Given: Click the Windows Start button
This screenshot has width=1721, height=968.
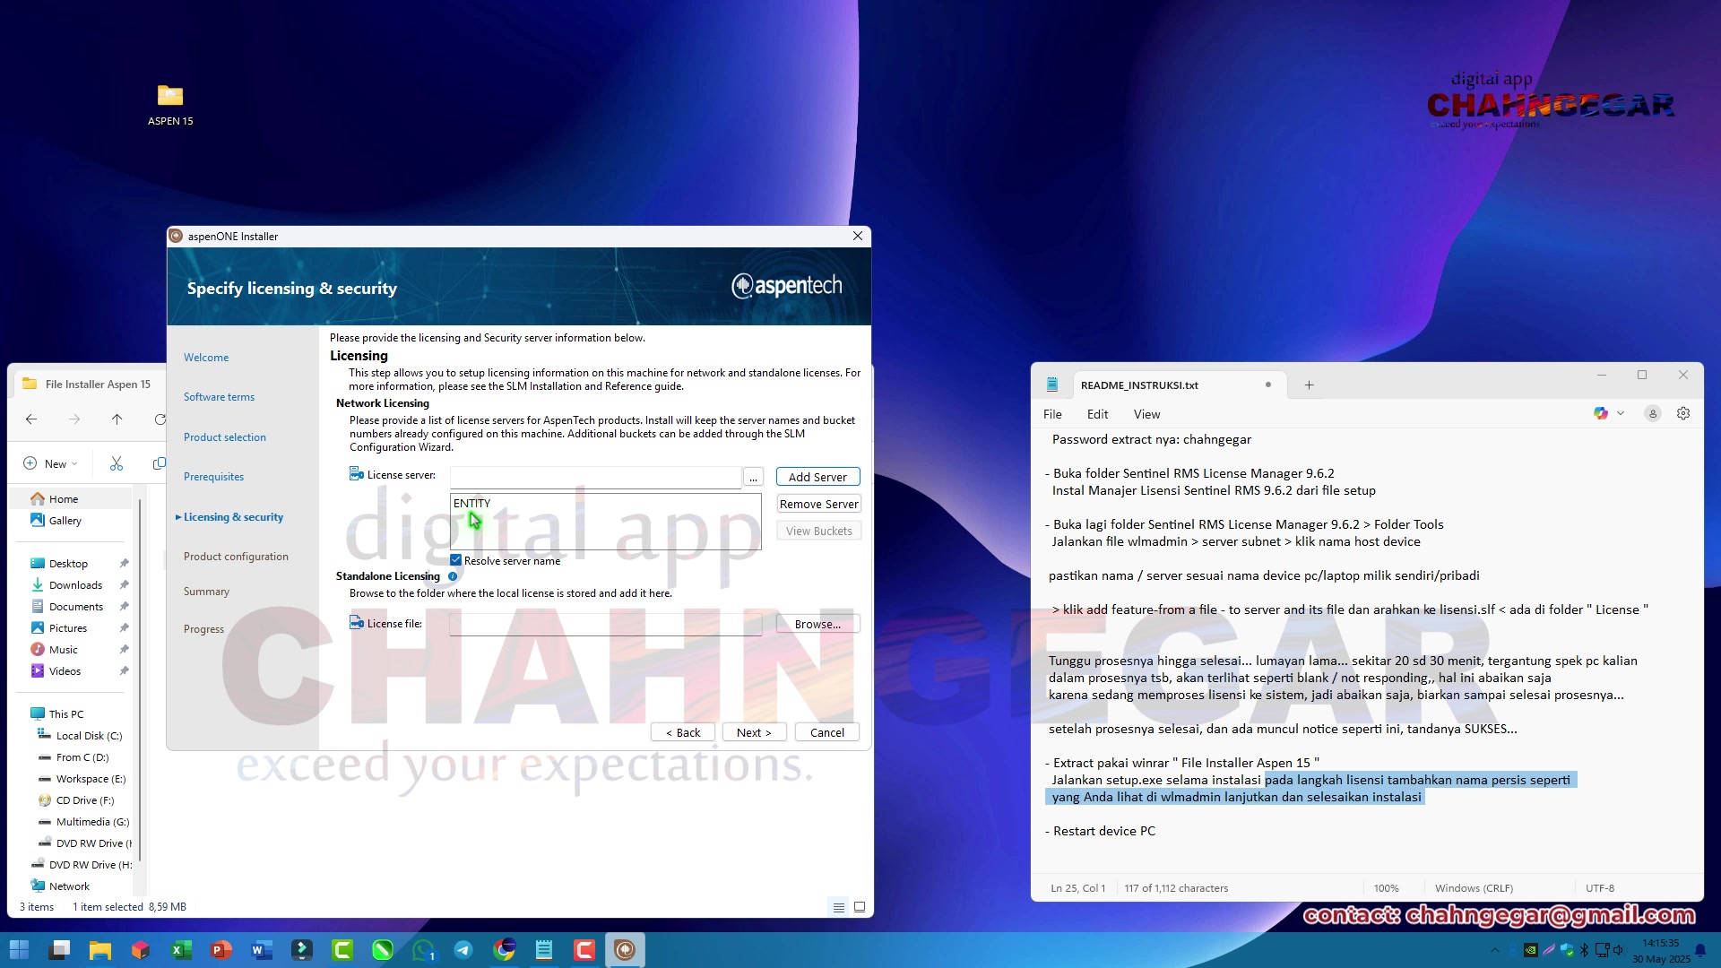Looking at the screenshot, I should coord(19,950).
